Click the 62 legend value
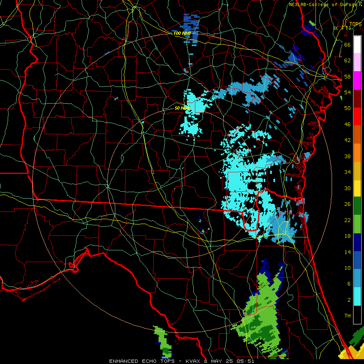364x364 pixels. 347,61
